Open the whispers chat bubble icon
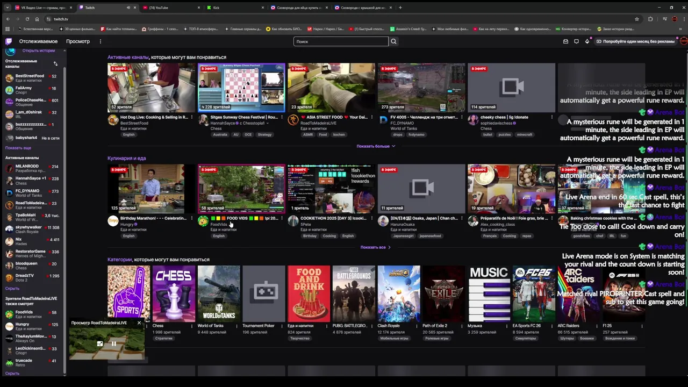The height and width of the screenshot is (387, 688). (x=576, y=41)
